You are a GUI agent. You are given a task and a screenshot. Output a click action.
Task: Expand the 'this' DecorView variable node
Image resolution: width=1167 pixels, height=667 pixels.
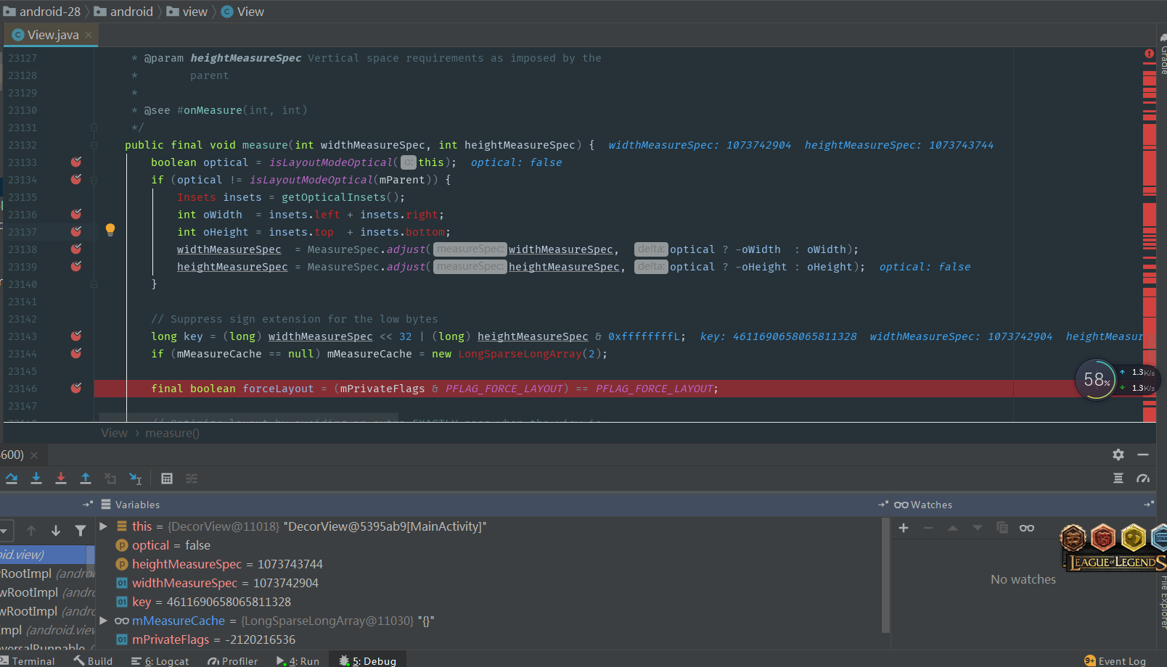(104, 526)
